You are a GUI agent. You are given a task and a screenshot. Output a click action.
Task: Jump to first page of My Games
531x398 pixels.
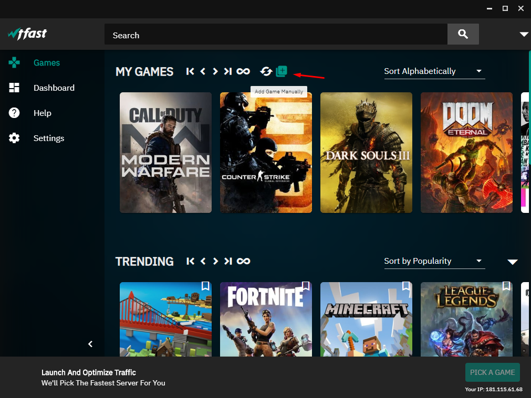pyautogui.click(x=190, y=71)
